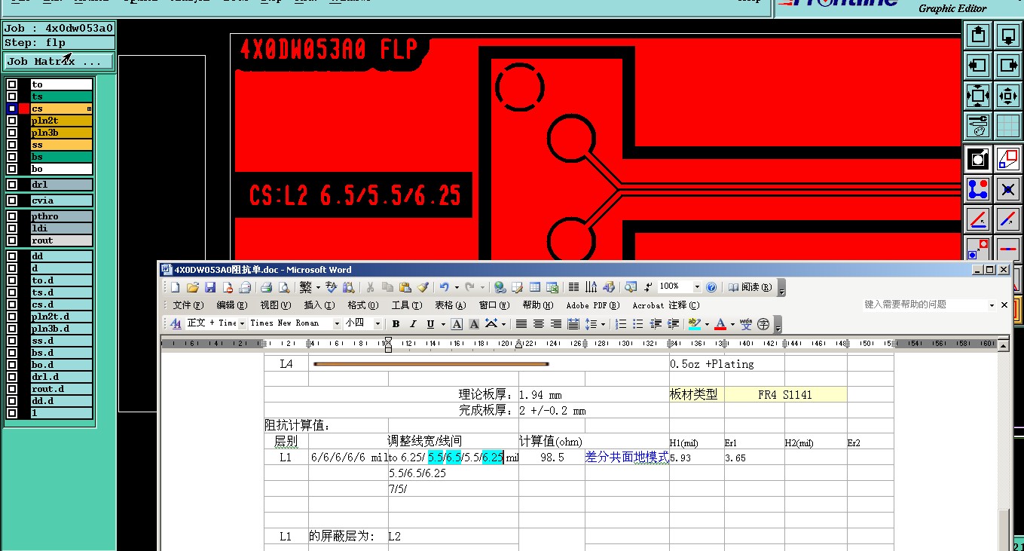Save the Word document with floppy icon
The image size is (1024, 551).
click(210, 287)
